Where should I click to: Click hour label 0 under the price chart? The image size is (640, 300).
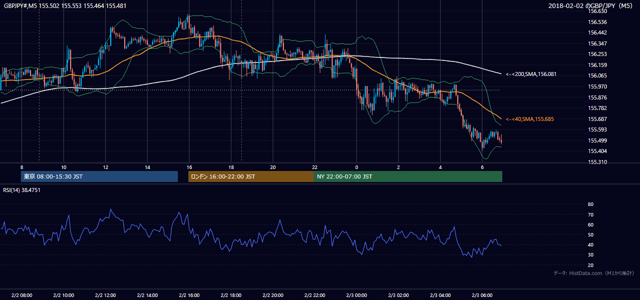tap(357, 167)
